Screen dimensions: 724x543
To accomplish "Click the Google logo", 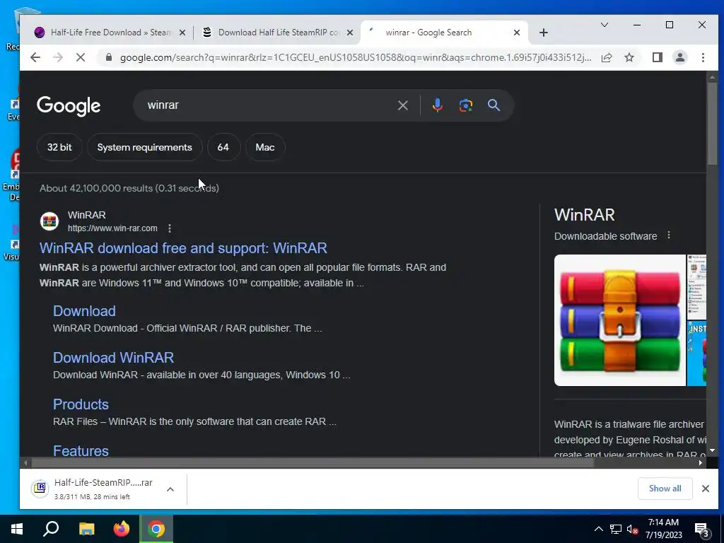I will tap(69, 106).
